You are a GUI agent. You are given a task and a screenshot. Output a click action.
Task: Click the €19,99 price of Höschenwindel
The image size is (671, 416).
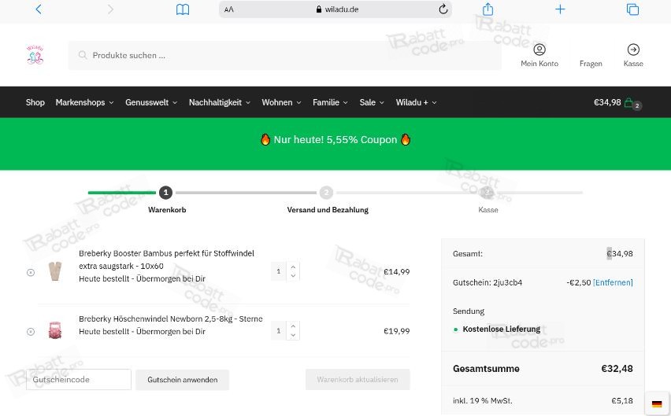[x=396, y=331]
